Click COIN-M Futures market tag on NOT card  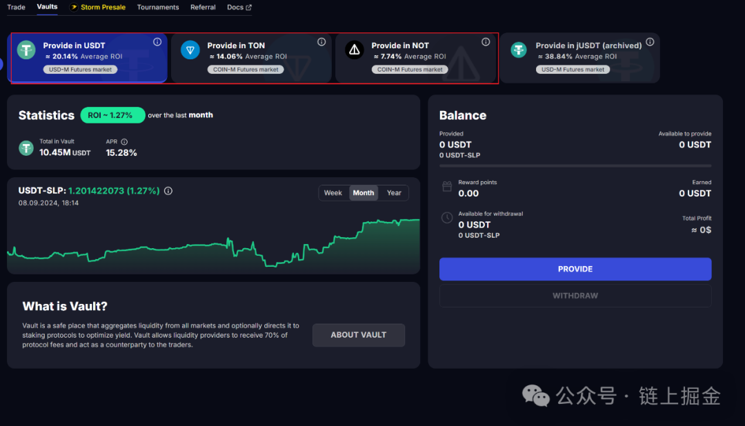pyautogui.click(x=410, y=70)
